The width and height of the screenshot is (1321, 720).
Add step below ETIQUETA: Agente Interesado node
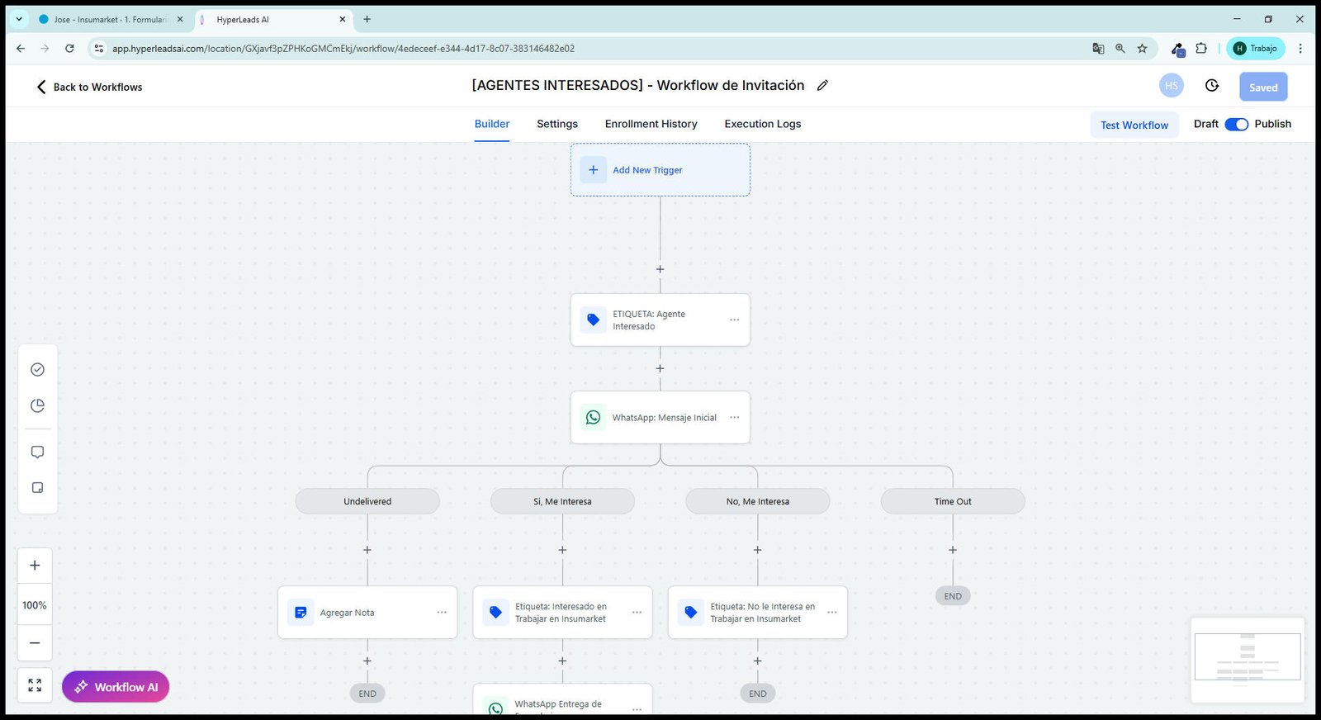point(660,368)
